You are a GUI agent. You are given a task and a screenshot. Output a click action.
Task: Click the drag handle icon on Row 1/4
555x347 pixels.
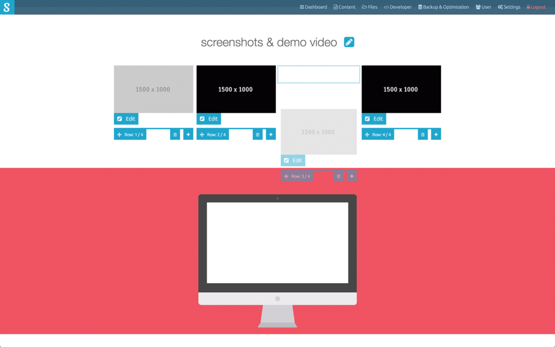[x=119, y=134]
